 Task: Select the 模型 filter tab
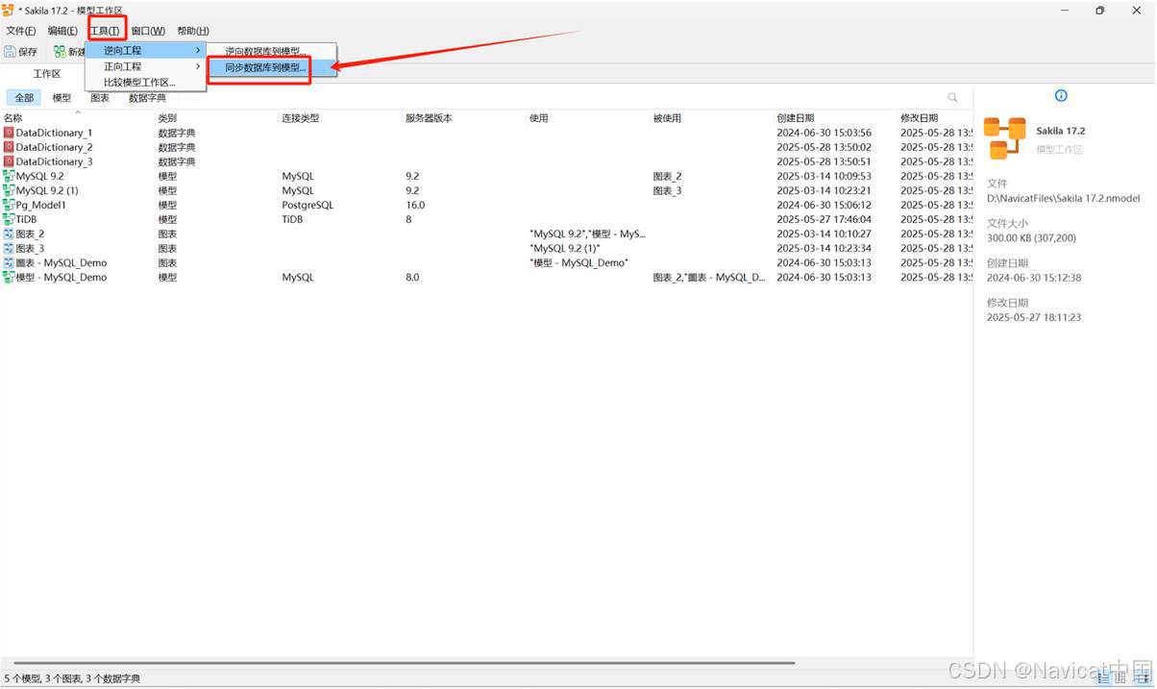tap(62, 98)
